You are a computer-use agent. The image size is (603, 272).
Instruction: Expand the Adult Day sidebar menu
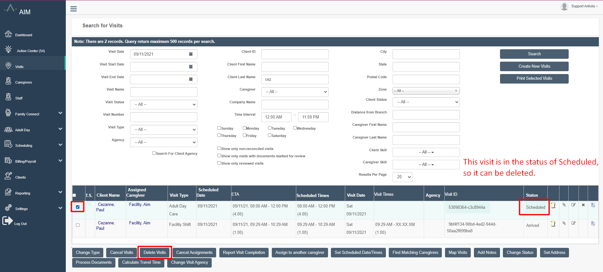60,129
